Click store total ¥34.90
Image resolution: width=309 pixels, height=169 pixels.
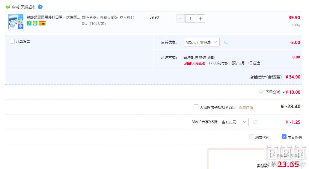(293, 77)
